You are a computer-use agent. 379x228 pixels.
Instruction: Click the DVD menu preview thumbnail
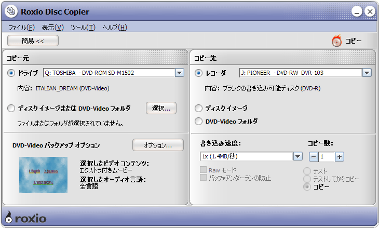coord(43,175)
